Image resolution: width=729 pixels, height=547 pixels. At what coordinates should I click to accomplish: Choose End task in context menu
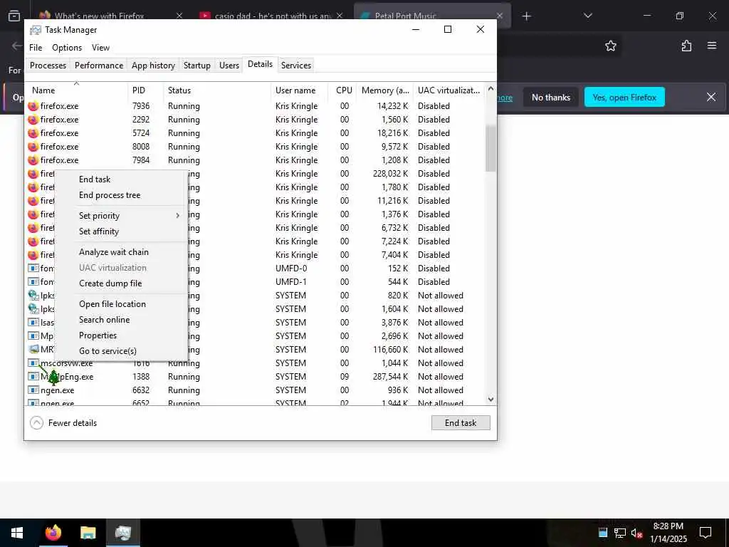(x=95, y=179)
